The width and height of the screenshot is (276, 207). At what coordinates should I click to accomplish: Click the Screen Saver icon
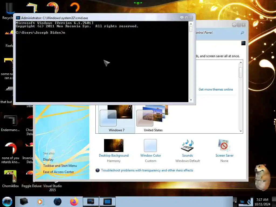(224, 145)
